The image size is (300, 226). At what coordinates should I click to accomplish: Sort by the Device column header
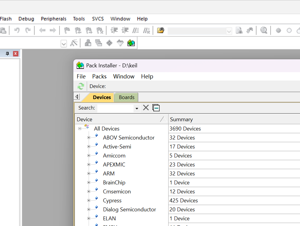(121, 119)
